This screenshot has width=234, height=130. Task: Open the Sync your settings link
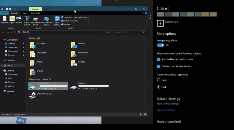pos(166,110)
